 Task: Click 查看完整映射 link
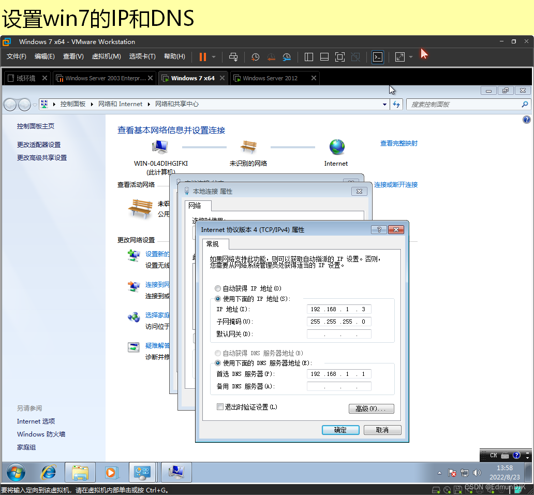pos(399,143)
